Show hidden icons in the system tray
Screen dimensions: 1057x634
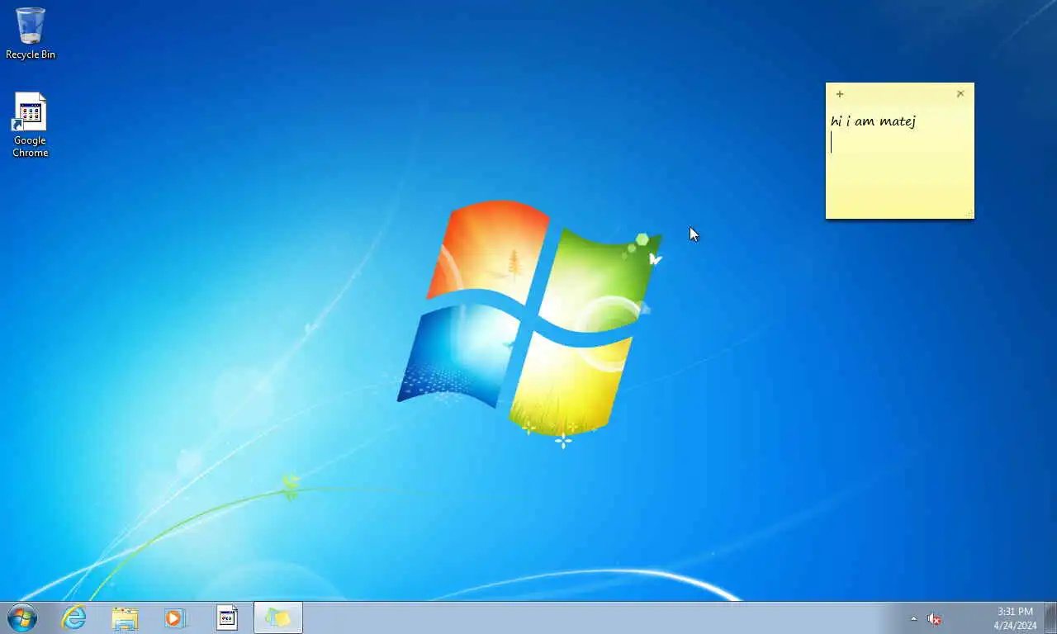tap(913, 618)
